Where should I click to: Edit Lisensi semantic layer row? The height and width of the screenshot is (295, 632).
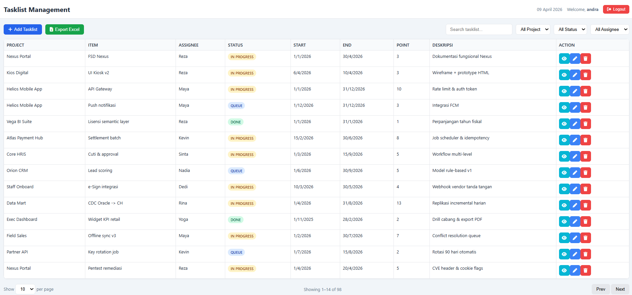(575, 124)
